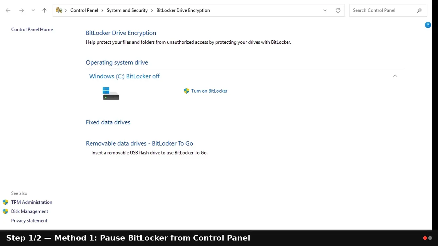The width and height of the screenshot is (438, 246).
Task: Click the blue help question mark icon
Action: 428,25
